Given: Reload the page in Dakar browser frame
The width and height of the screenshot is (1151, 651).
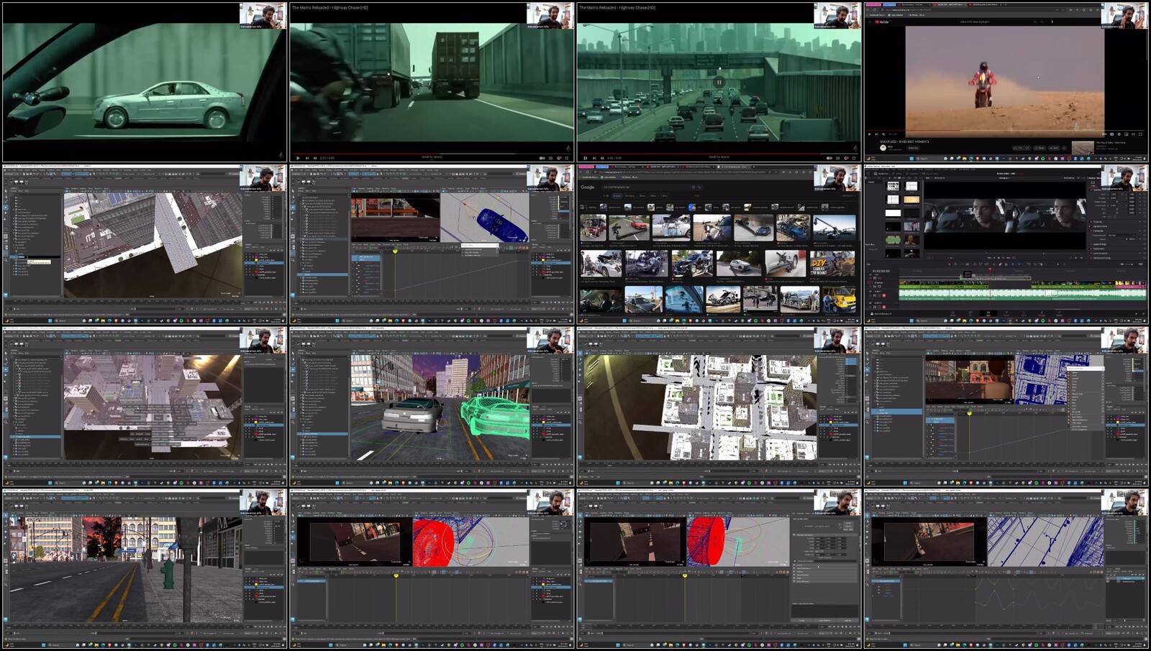Looking at the screenshot, I should coord(874,10).
